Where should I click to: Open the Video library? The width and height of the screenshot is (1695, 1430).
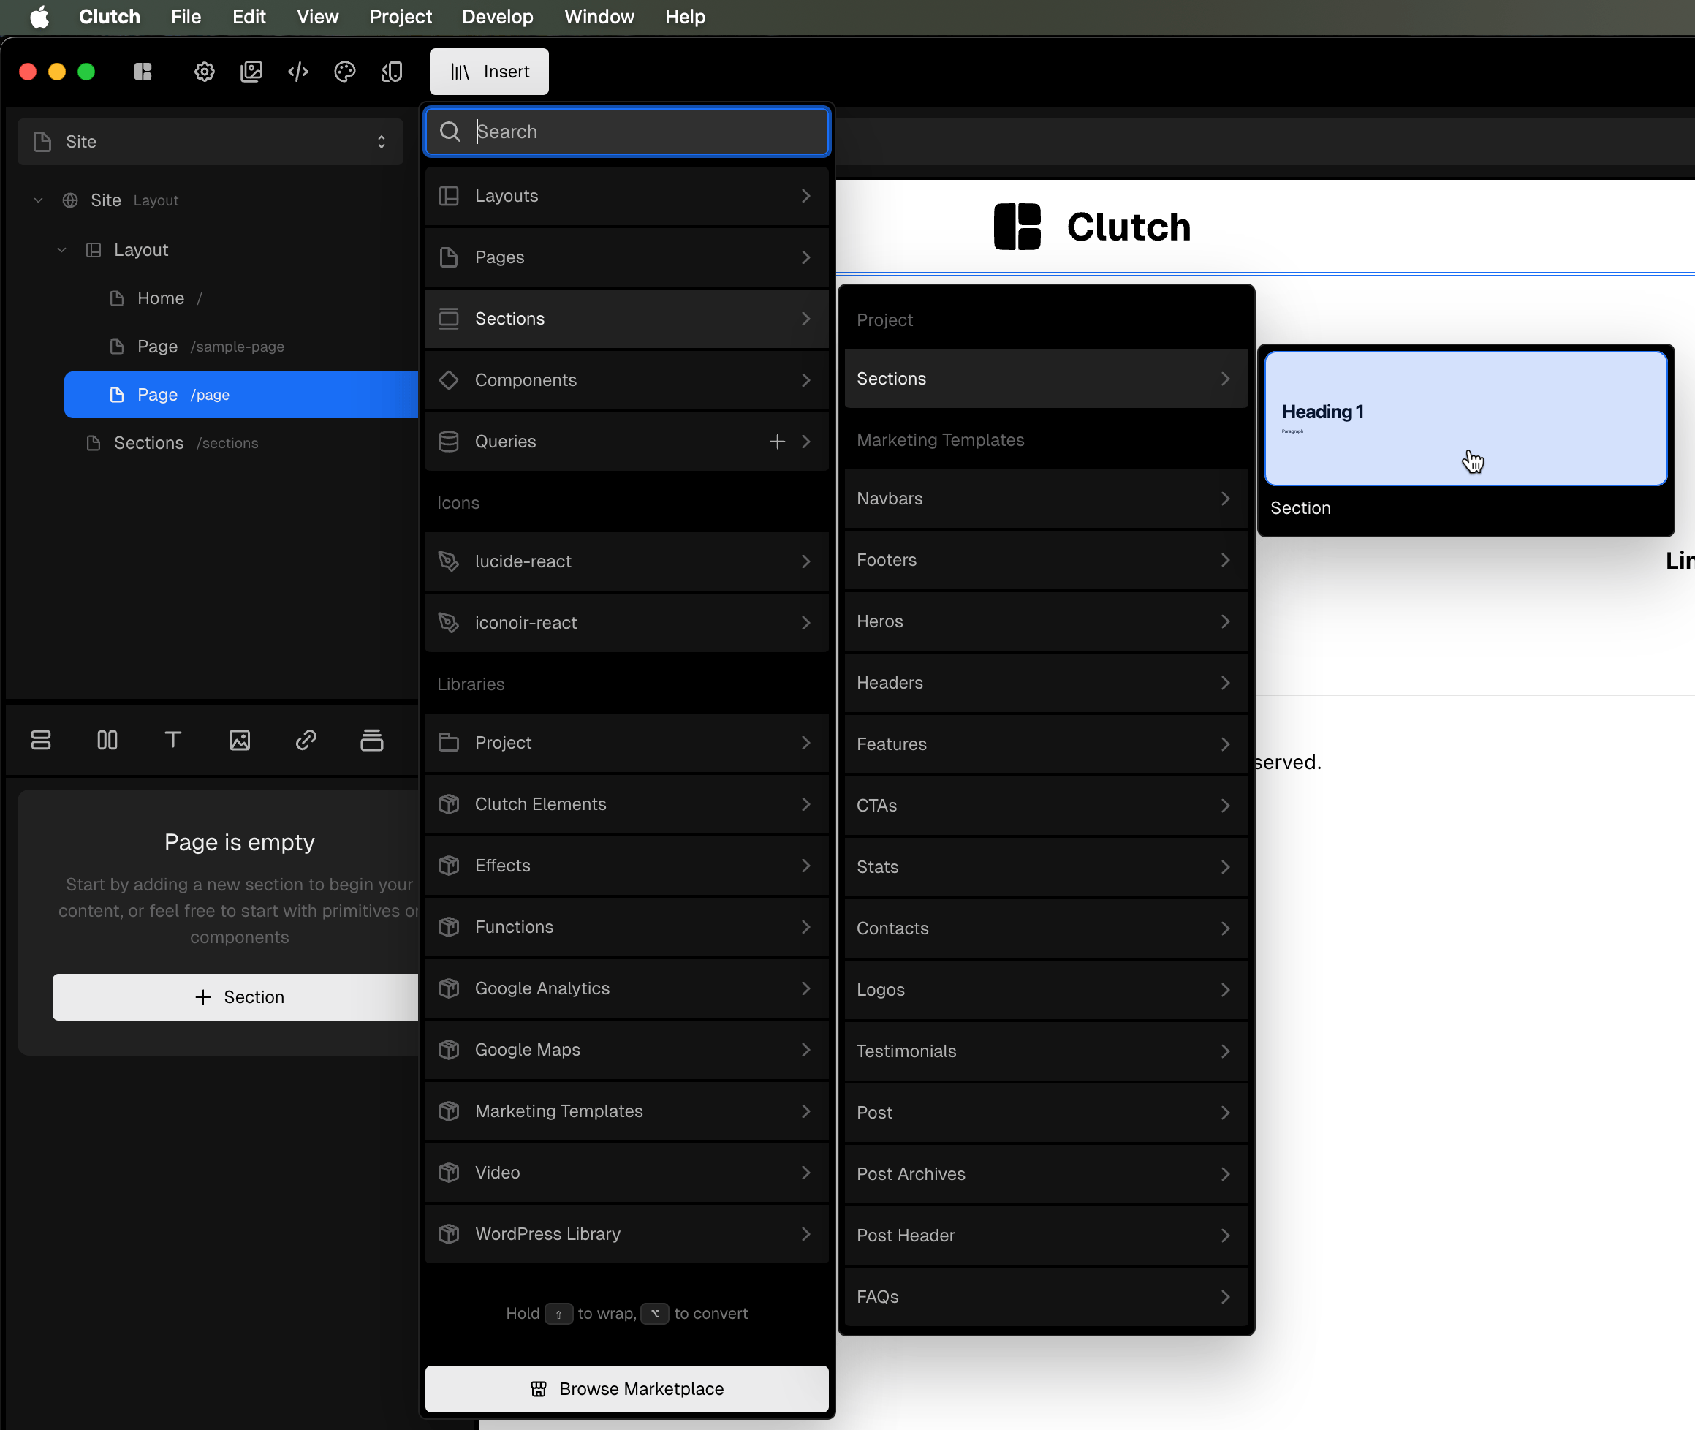[626, 1172]
